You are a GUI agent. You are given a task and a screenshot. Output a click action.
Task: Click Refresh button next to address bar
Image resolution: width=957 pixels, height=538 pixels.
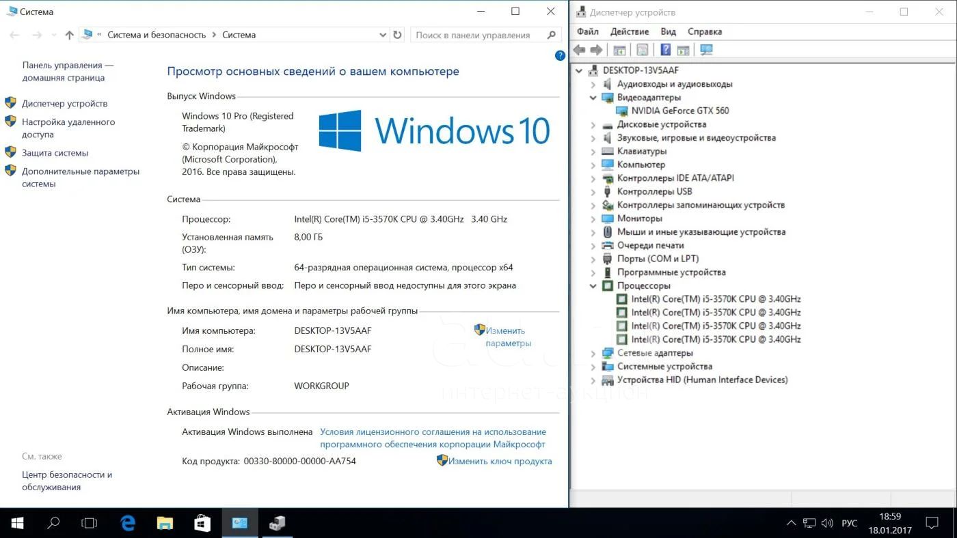click(398, 35)
